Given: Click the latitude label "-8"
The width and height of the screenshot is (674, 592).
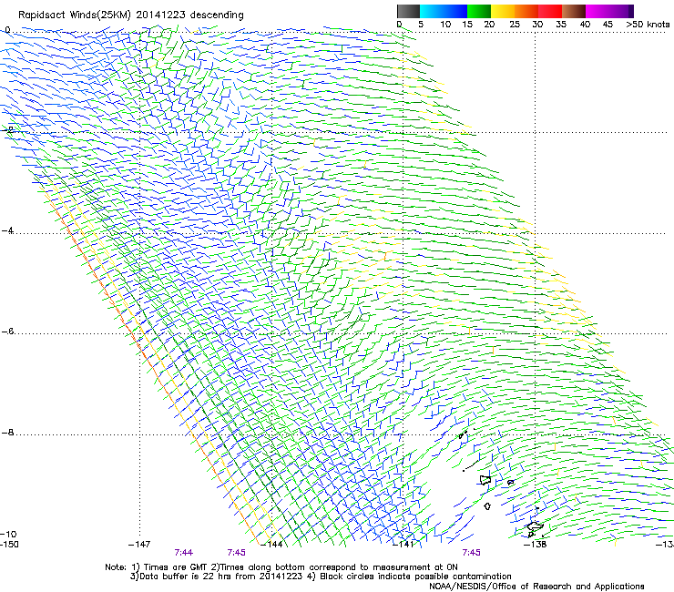Looking at the screenshot, I should click(7, 432).
